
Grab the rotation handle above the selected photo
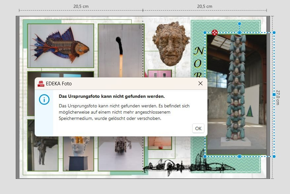point(239,24)
